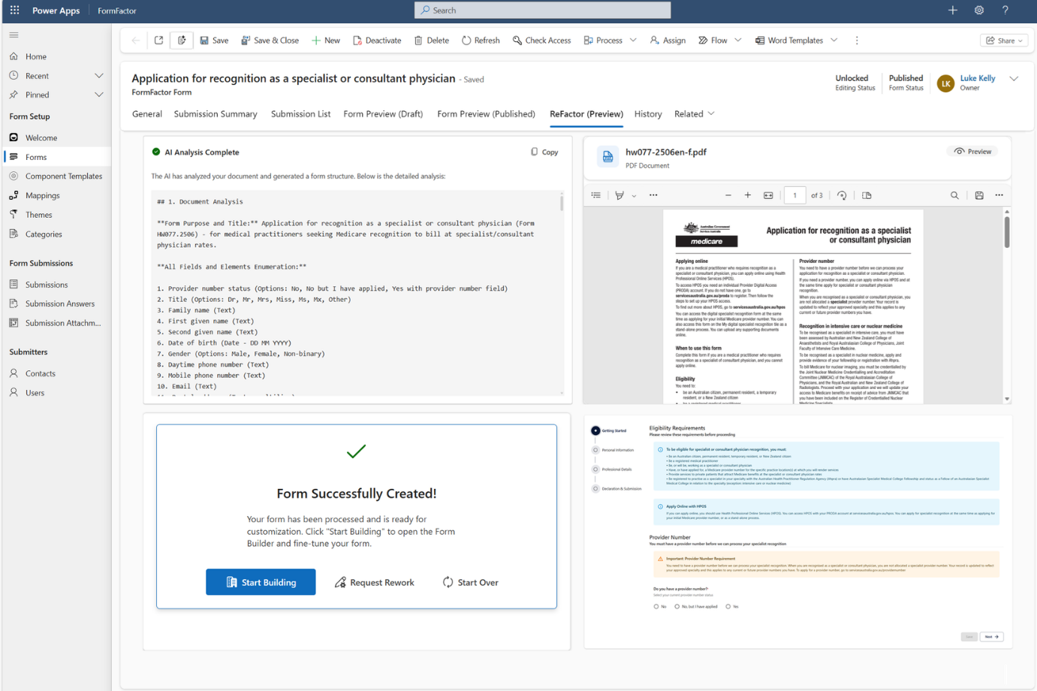
Task: Click the help question mark icon
Action: tap(1005, 11)
